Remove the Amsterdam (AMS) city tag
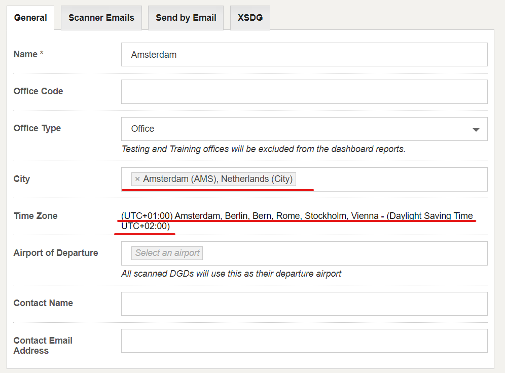Viewport: 505px width, 373px height. tap(137, 179)
